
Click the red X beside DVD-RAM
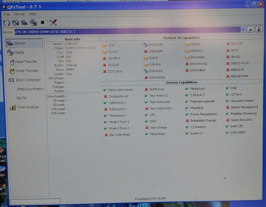(x=145, y=51)
